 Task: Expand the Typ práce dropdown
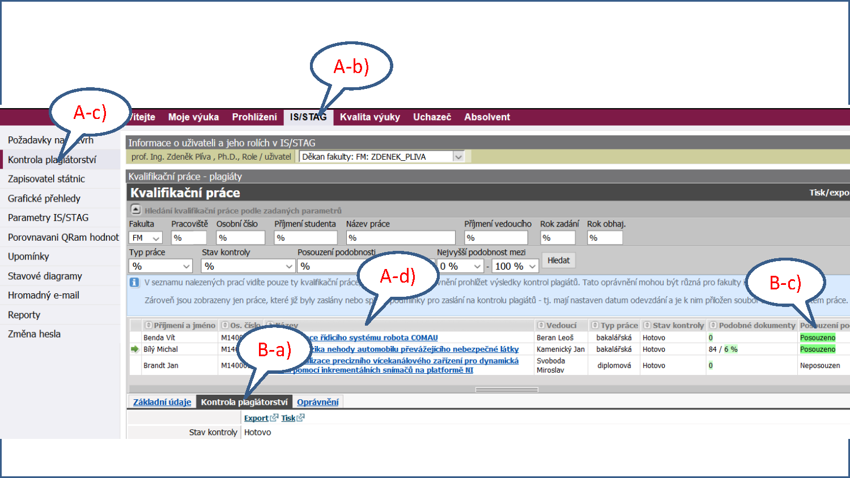[x=161, y=266]
